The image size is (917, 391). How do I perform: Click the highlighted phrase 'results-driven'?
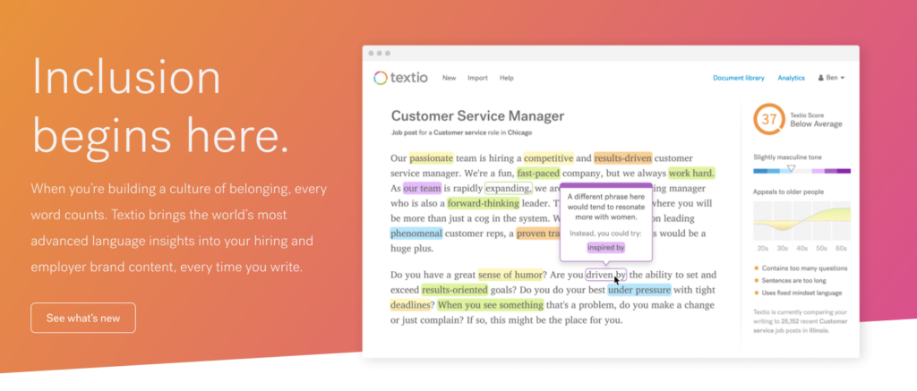click(622, 157)
